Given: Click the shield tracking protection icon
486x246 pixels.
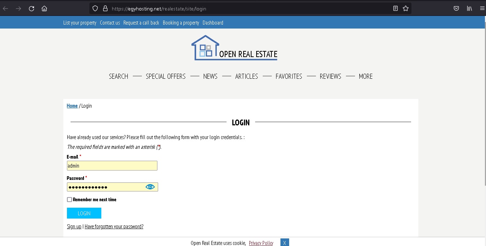Looking at the screenshot, I should [95, 8].
